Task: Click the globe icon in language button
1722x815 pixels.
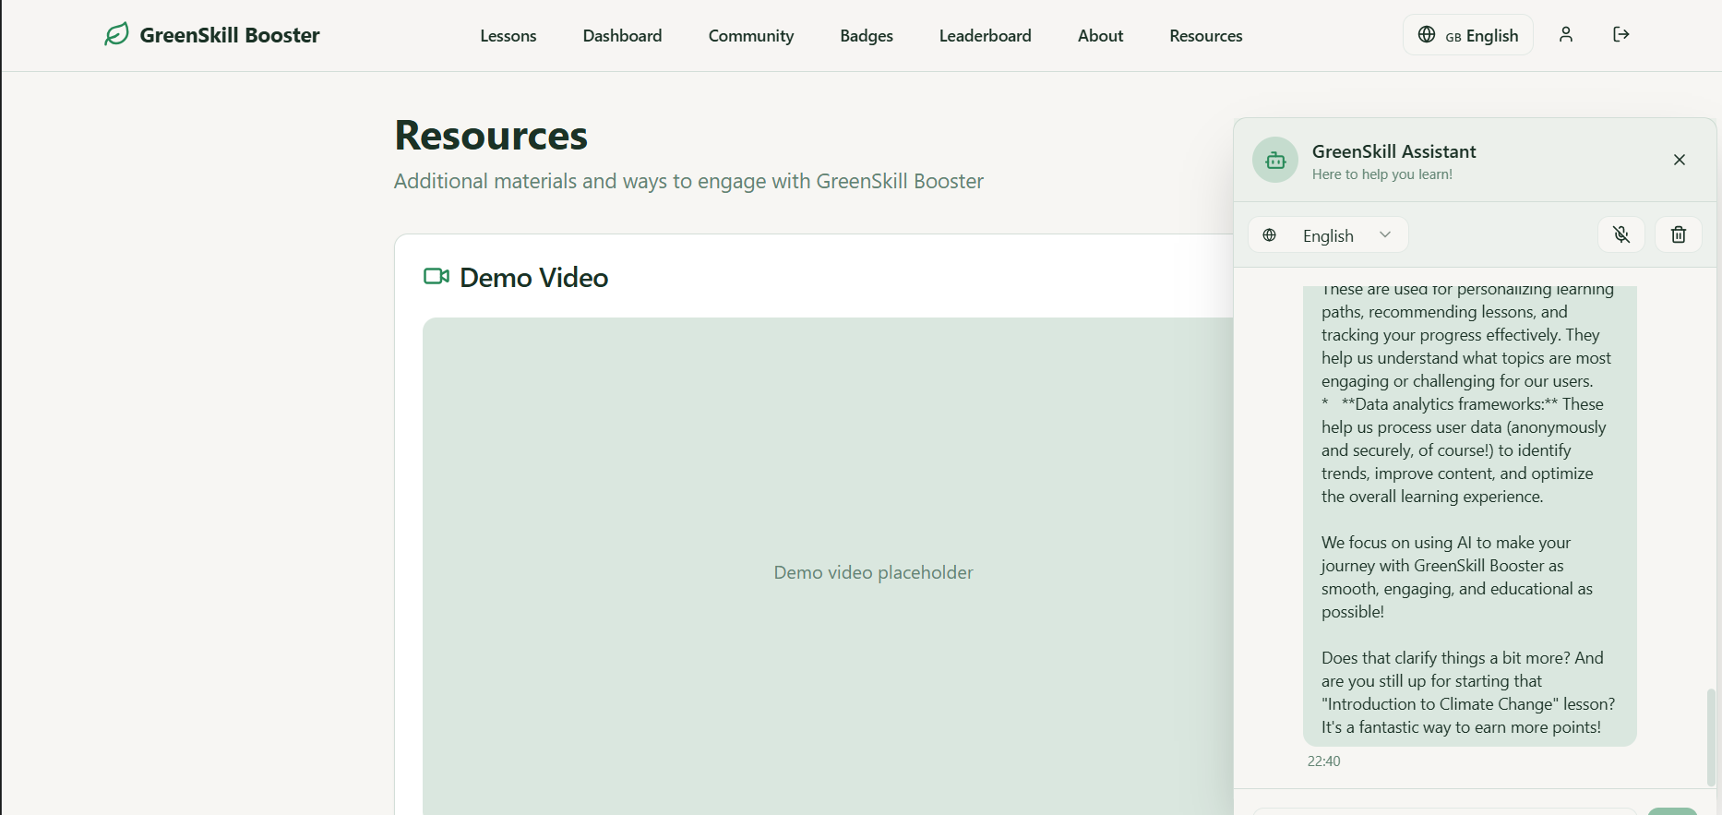Action: pyautogui.click(x=1427, y=34)
